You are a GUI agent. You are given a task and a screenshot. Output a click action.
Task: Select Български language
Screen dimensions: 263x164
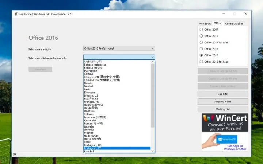(x=117, y=71)
